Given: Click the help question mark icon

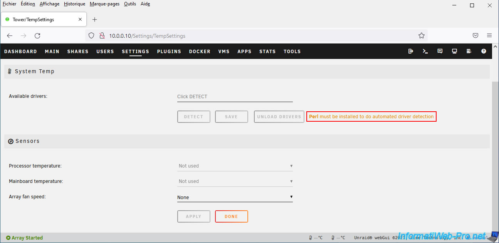Looking at the screenshot, I should 484,51.
